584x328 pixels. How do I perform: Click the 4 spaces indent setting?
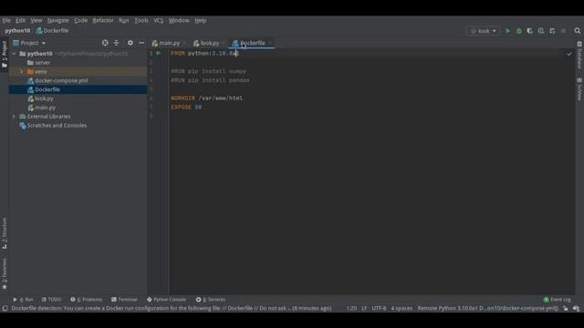(401, 308)
